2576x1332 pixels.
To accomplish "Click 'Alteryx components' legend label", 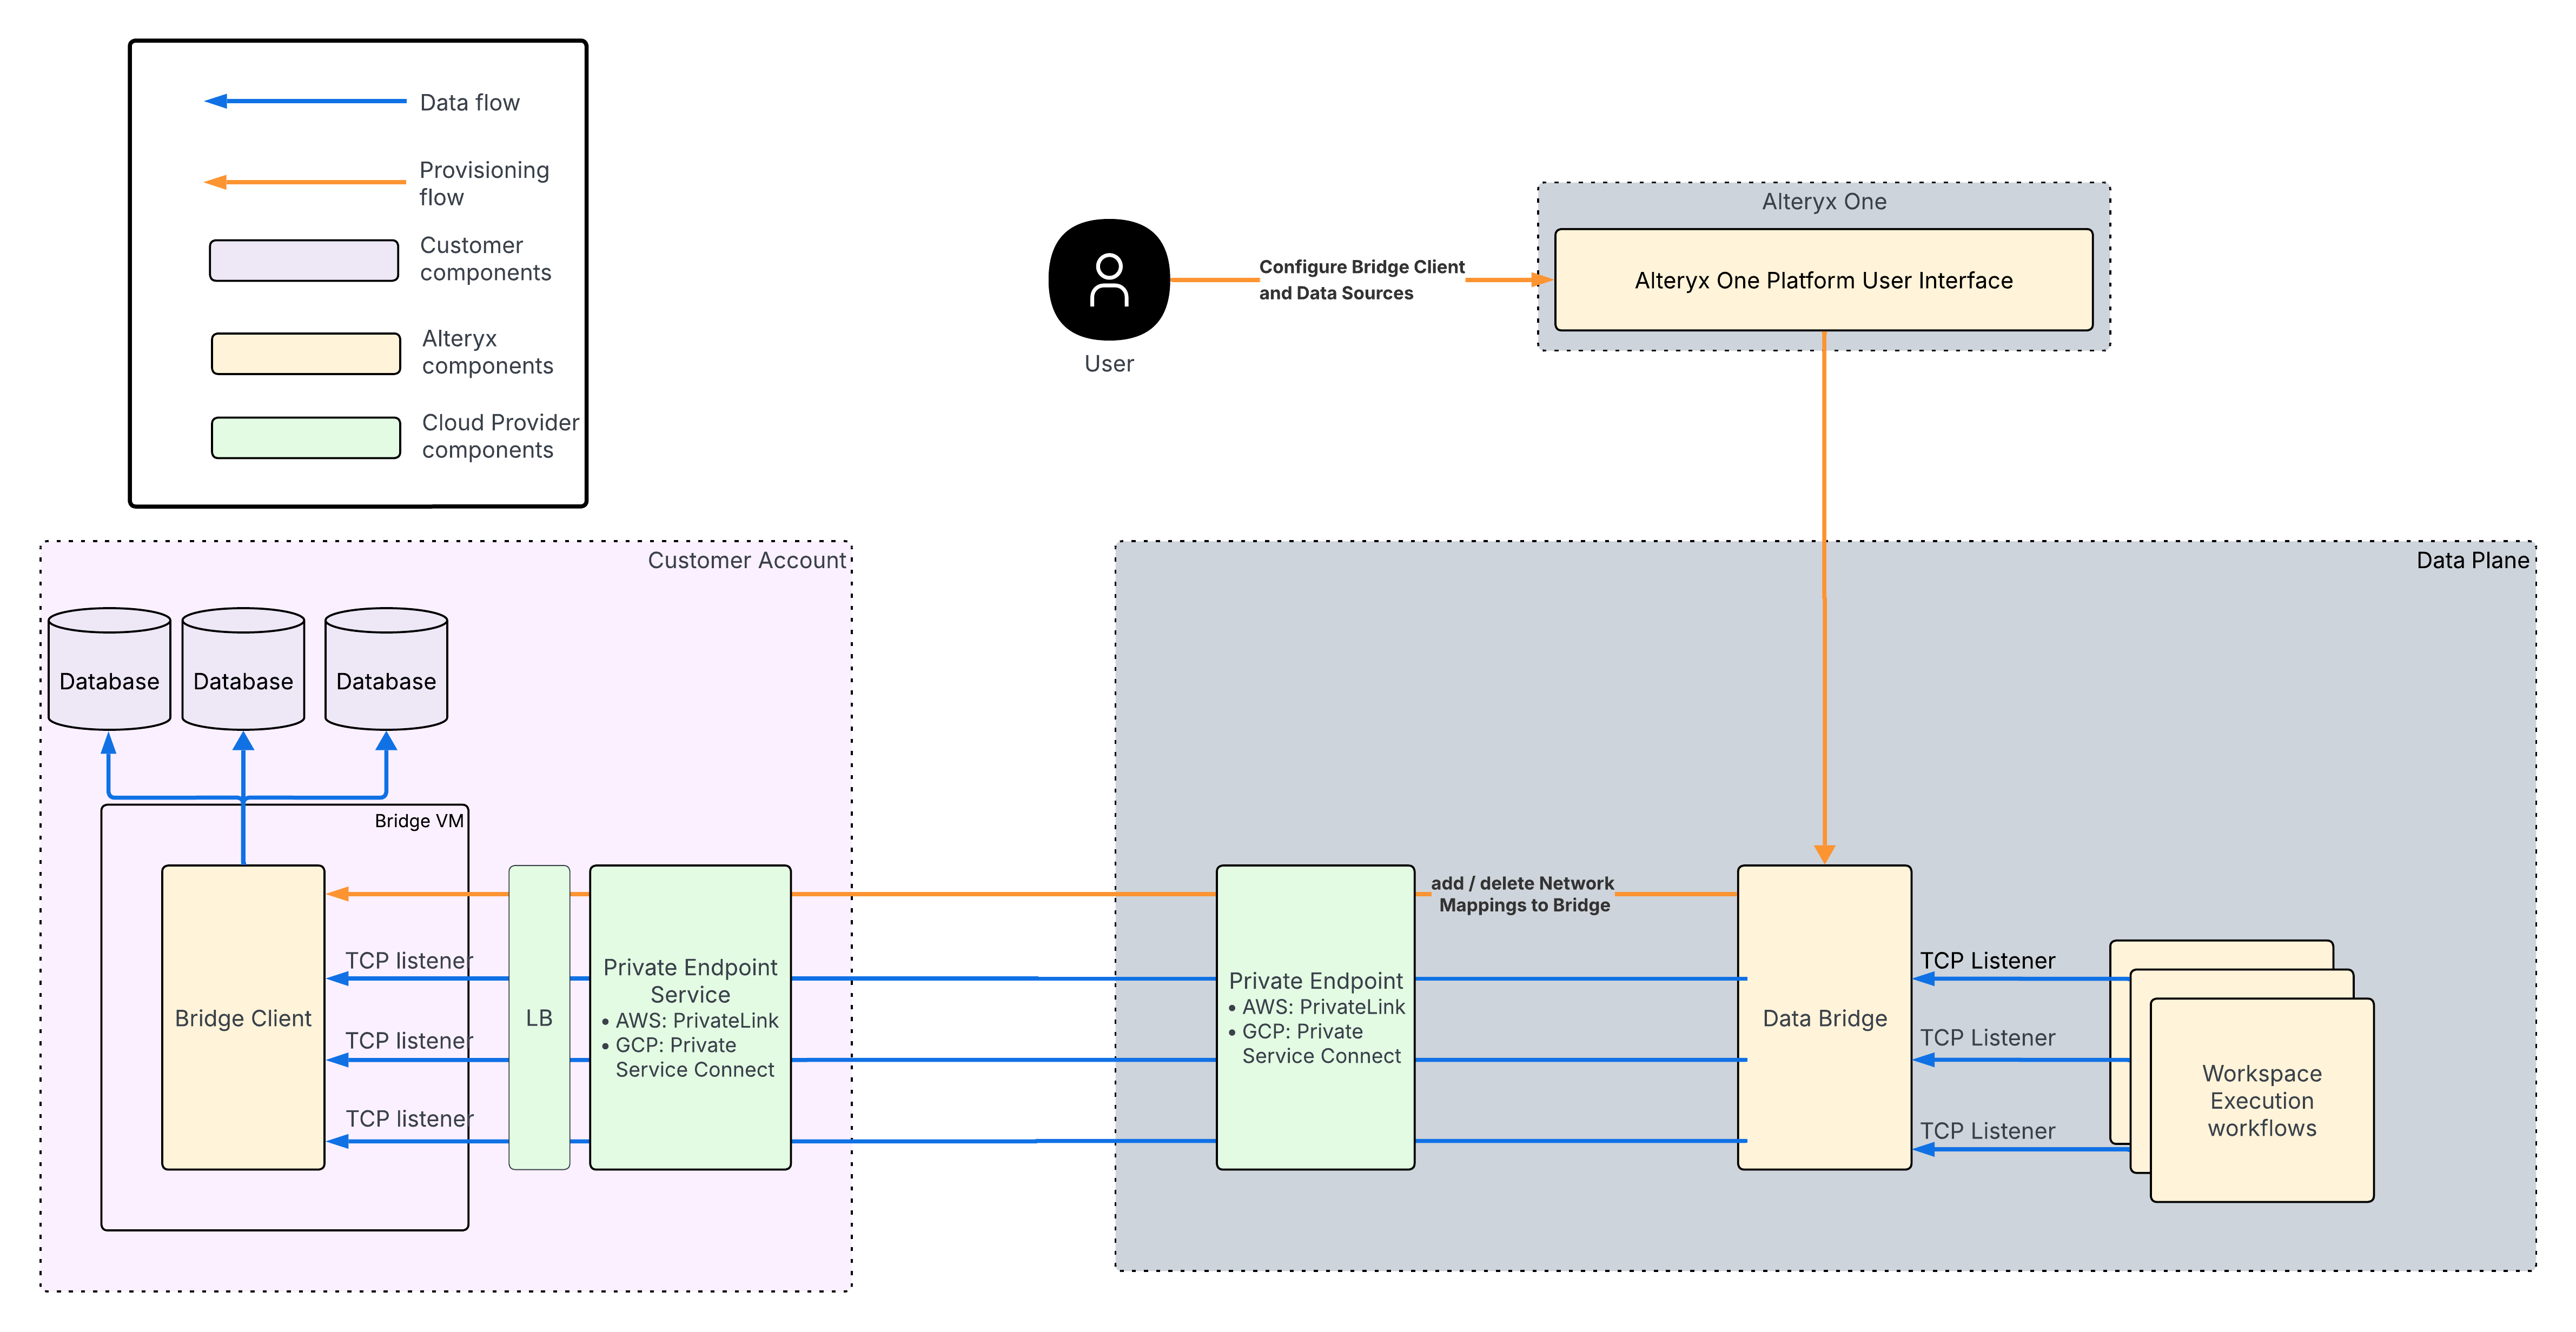I will 487,352.
